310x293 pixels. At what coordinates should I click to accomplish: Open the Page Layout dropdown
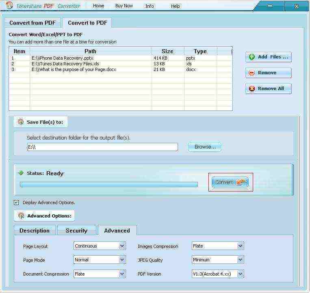coord(100,246)
